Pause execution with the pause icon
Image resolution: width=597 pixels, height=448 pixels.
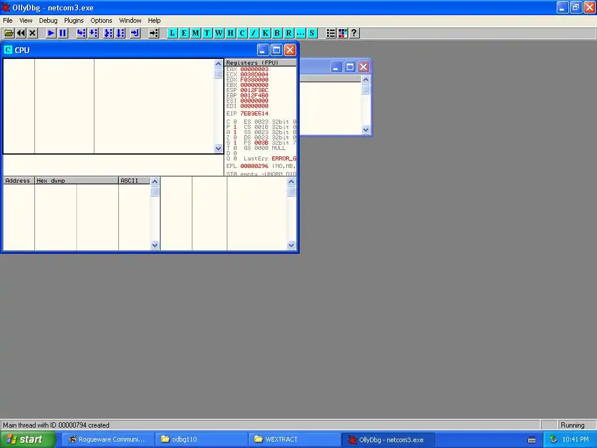click(63, 33)
